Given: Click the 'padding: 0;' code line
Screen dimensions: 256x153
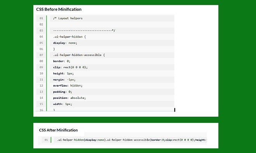Looking at the screenshot, I should (x=62, y=92).
